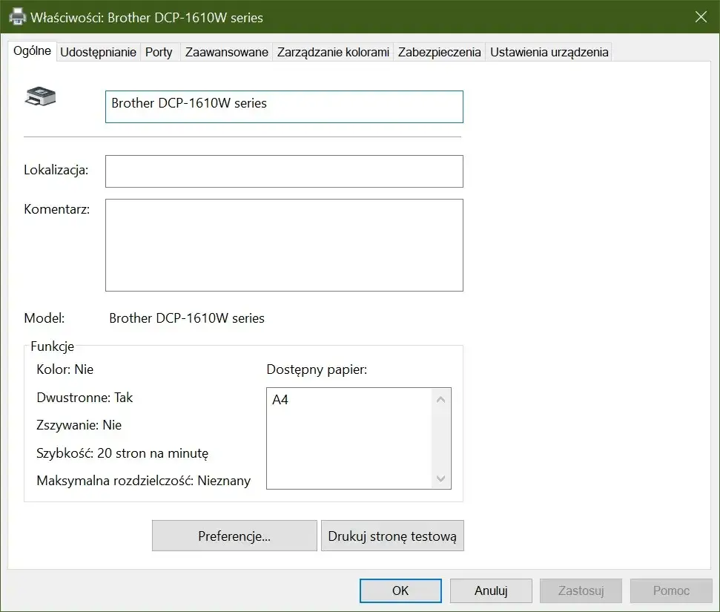Open the Porty tab
This screenshot has width=720, height=612.
[159, 52]
